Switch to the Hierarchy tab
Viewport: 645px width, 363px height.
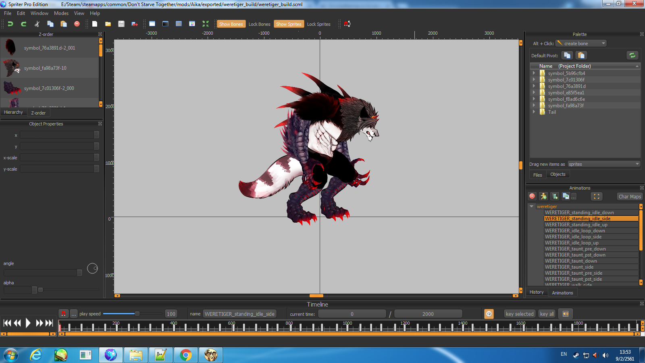13,113
